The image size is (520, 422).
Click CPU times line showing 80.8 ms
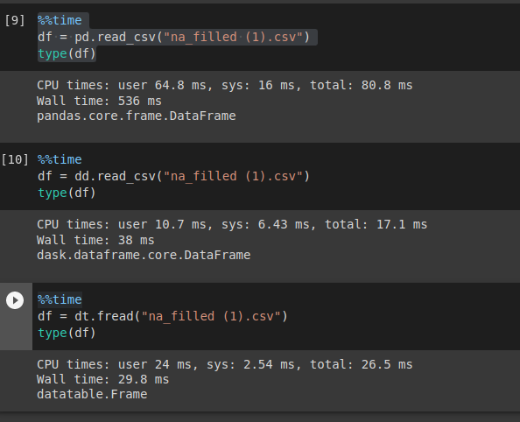[x=225, y=86]
